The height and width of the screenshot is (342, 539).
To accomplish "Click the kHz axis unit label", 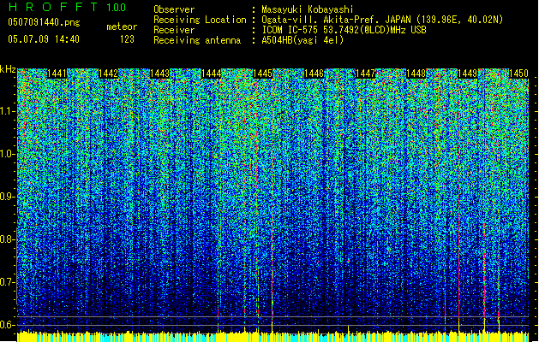I will click(x=8, y=69).
